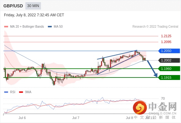This screenshot has height=123, width=181.
Task: Click the green 1.1915 support price tag
Action: coord(169,77)
